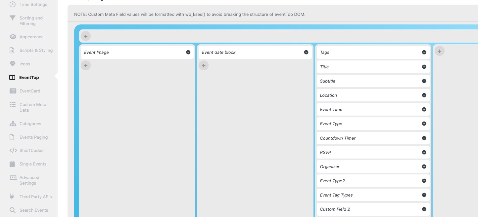Viewport: 478px width, 217px height.
Task: Click the Categories hierarchy icon
Action: [x=13, y=124]
